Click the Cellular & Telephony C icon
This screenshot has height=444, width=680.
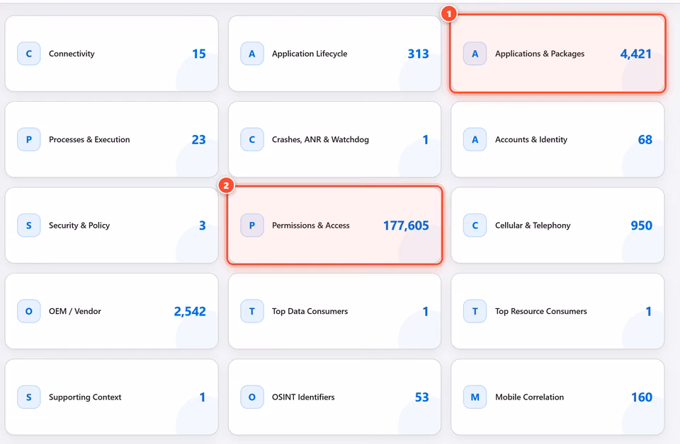point(475,225)
